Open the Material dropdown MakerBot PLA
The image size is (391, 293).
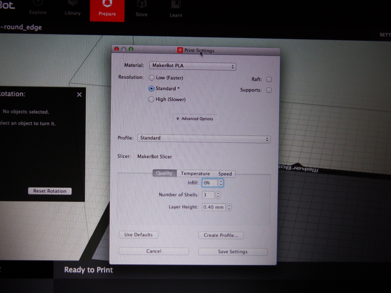(193, 66)
